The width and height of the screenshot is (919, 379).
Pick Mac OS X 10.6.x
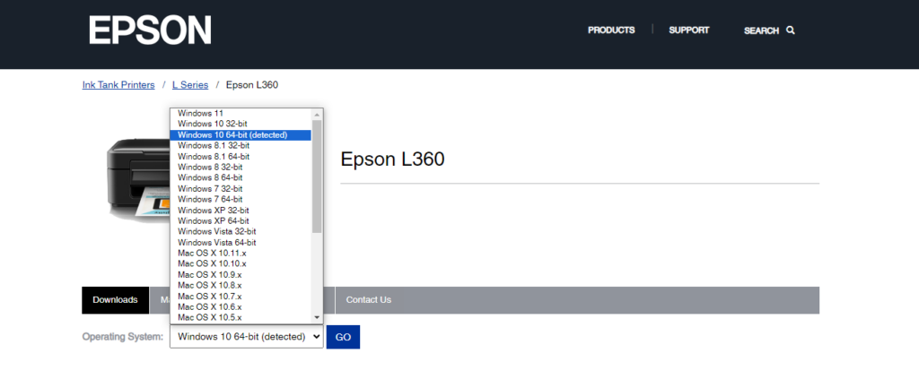click(x=241, y=306)
